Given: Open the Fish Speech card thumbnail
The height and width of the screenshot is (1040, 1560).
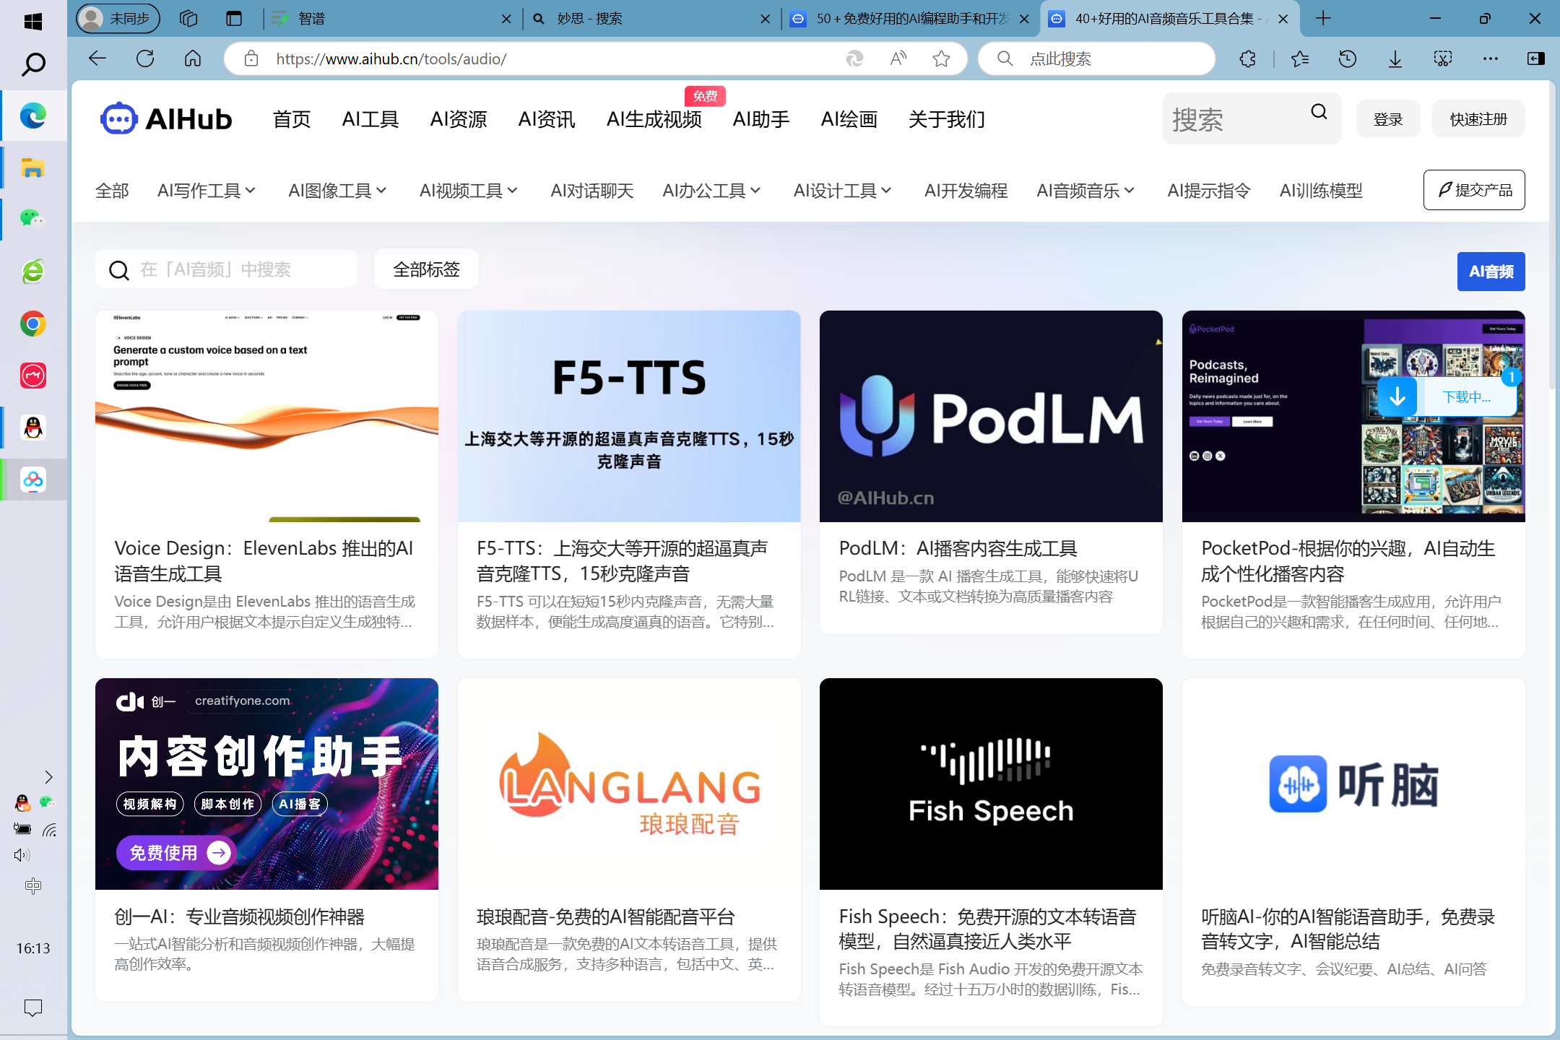Looking at the screenshot, I should pos(991,784).
